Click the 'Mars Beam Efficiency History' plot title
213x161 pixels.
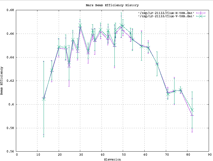coord(112,5)
